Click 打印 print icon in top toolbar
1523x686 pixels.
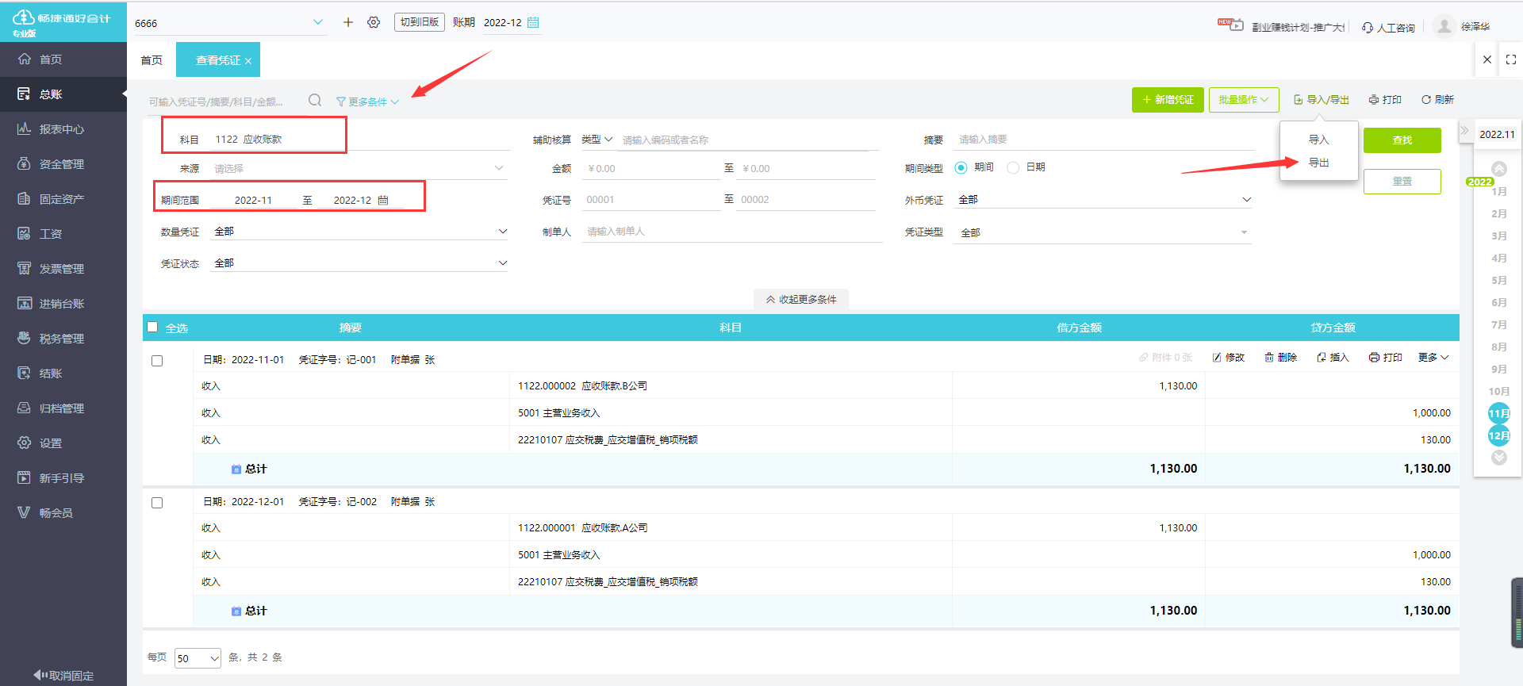point(1374,100)
